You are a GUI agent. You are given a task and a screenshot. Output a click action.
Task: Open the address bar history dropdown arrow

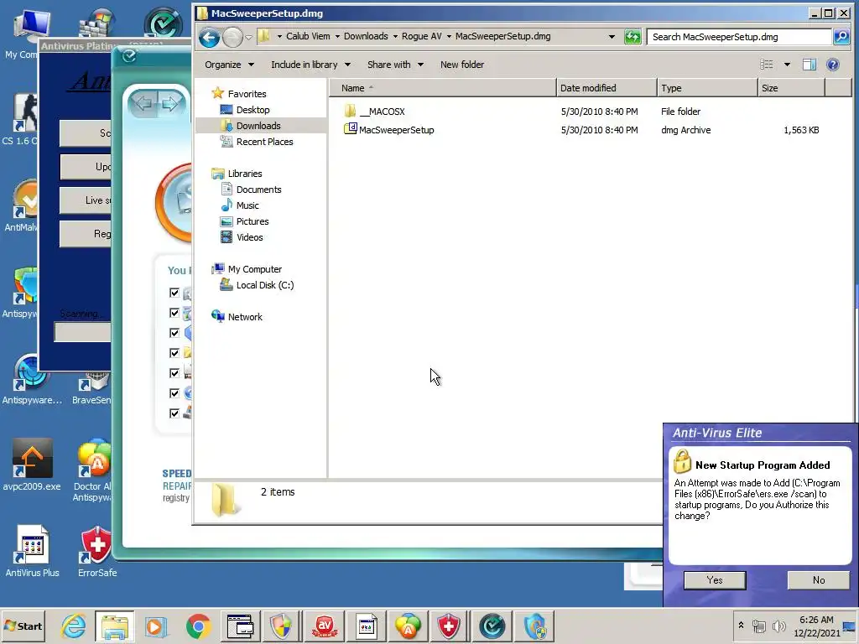click(612, 37)
